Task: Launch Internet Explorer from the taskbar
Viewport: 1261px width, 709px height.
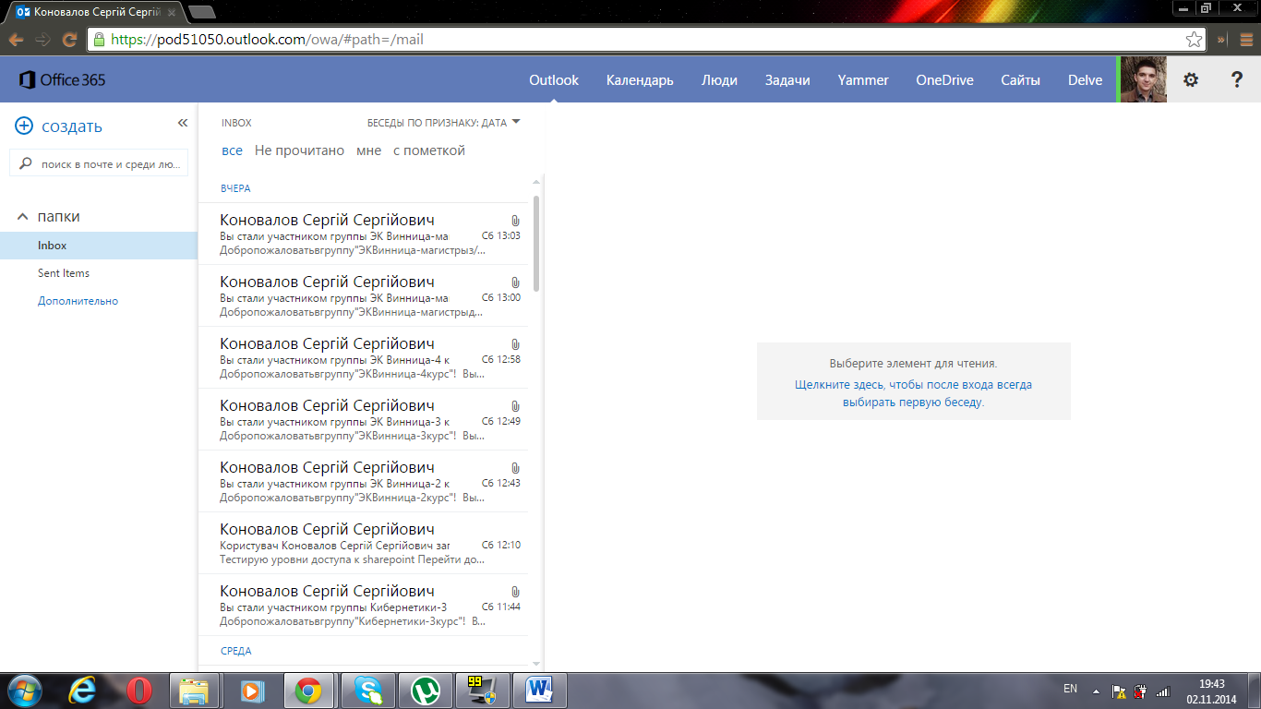Action: (x=84, y=690)
